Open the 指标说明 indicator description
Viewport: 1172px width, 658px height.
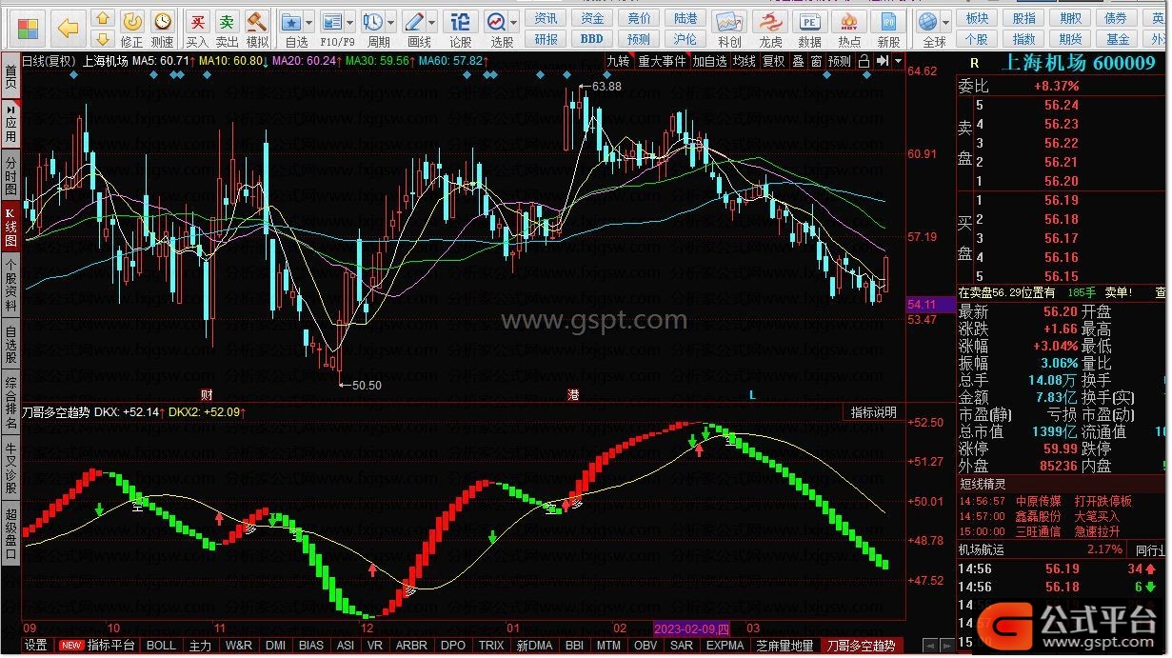pos(873,412)
